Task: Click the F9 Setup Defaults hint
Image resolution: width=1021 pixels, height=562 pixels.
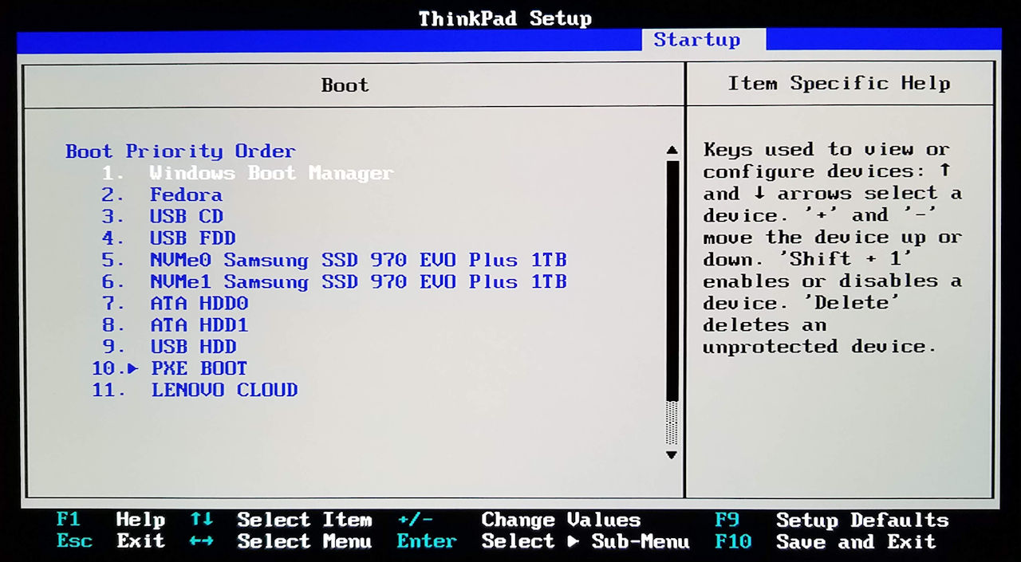Action: point(832,521)
